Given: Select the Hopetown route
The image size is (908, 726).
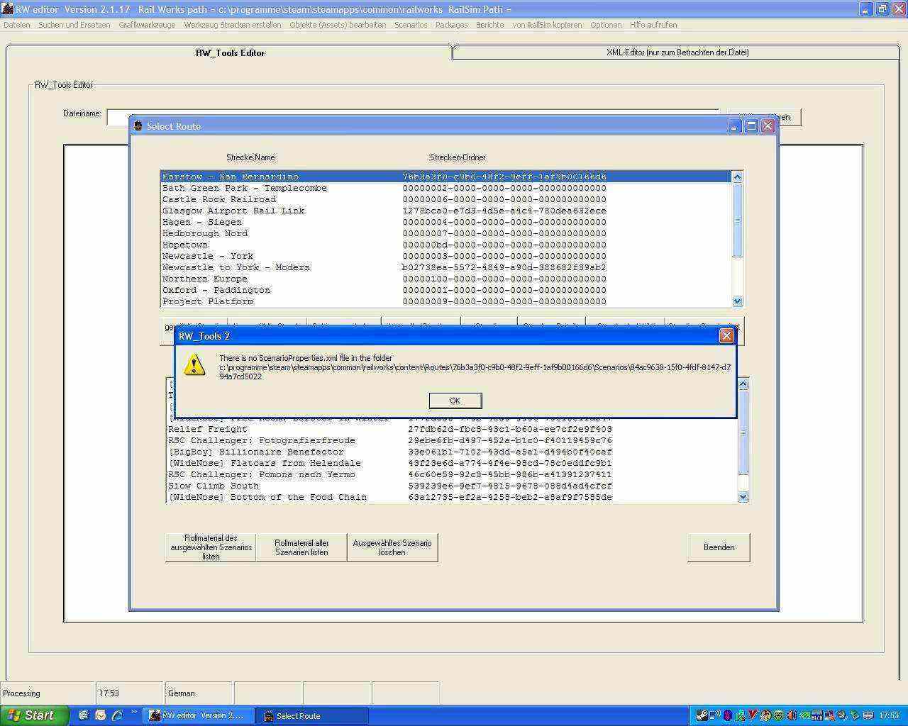Looking at the screenshot, I should pos(445,245).
